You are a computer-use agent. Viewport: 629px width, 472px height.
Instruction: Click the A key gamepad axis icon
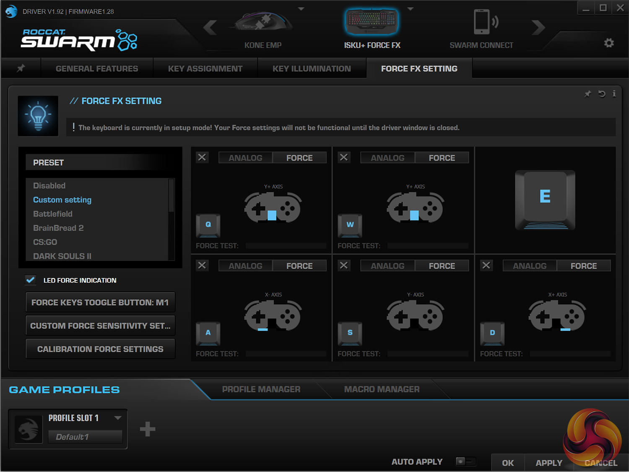pyautogui.click(x=273, y=315)
